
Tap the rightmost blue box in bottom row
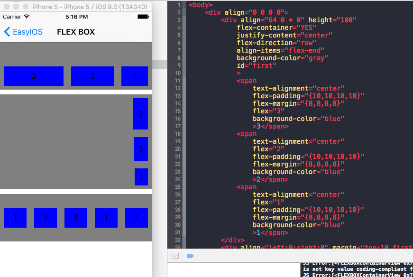click(137, 218)
